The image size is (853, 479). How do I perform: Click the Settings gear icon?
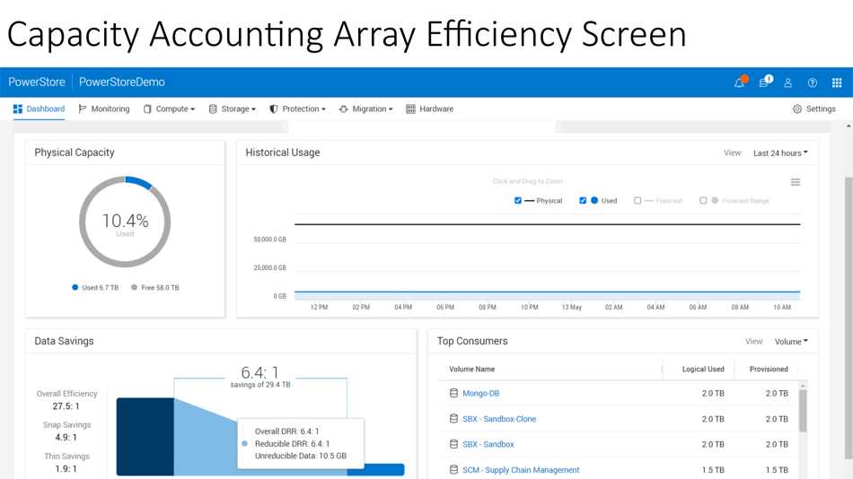[x=797, y=109]
